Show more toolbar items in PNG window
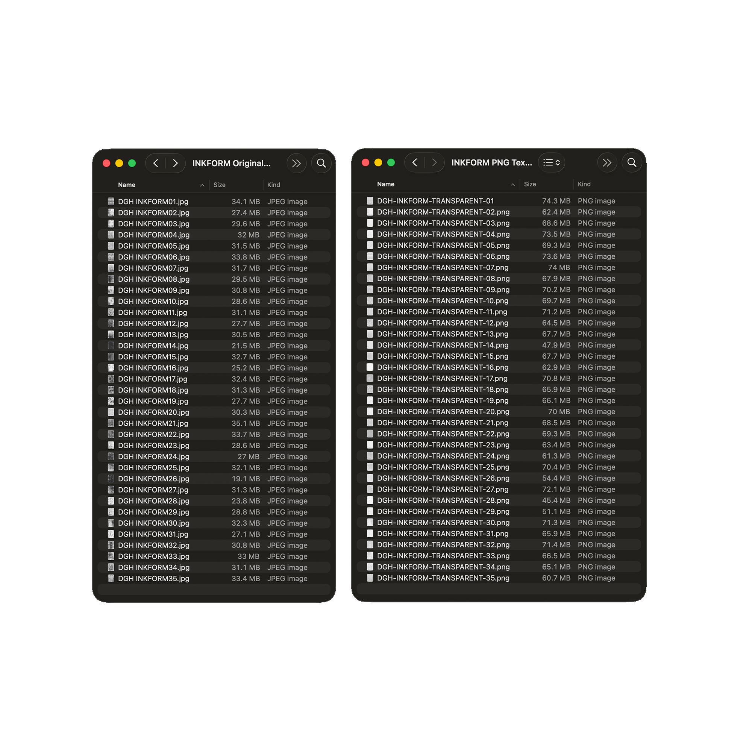 (606, 162)
